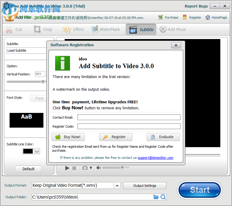Open the WaterMark tab
This screenshot has width=232, height=206.
pyautogui.click(x=106, y=29)
